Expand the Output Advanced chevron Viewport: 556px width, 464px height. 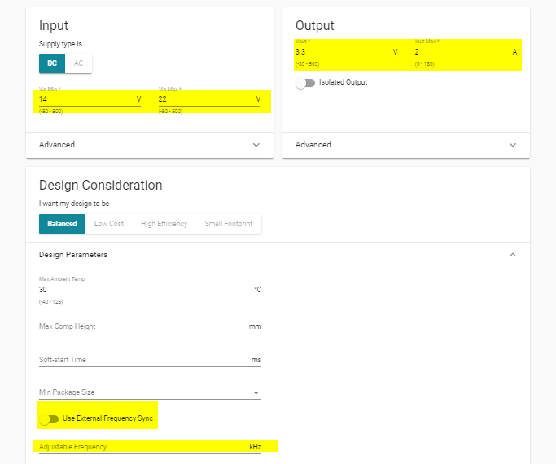513,145
